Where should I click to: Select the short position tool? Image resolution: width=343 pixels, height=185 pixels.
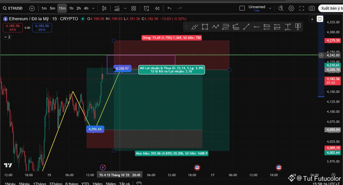pyautogui.click(x=277, y=27)
